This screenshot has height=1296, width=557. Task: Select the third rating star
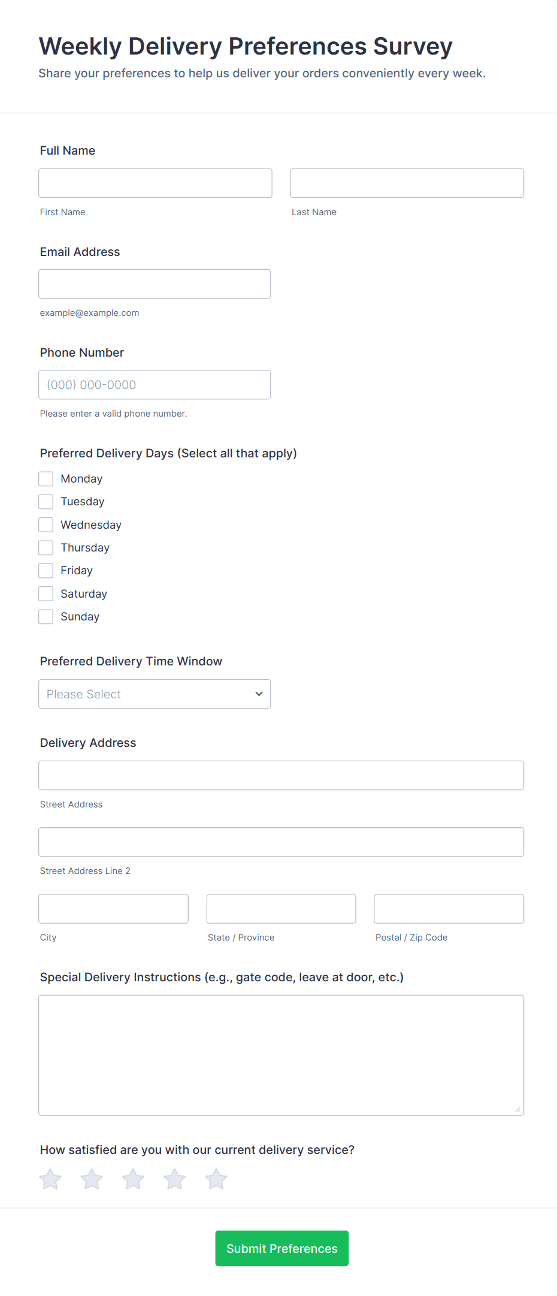(x=133, y=1179)
